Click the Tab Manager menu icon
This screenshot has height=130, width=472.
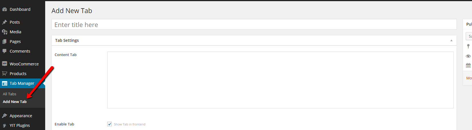(5, 83)
